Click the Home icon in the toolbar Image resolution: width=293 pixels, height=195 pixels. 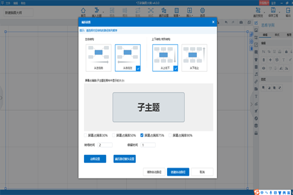coord(83,11)
